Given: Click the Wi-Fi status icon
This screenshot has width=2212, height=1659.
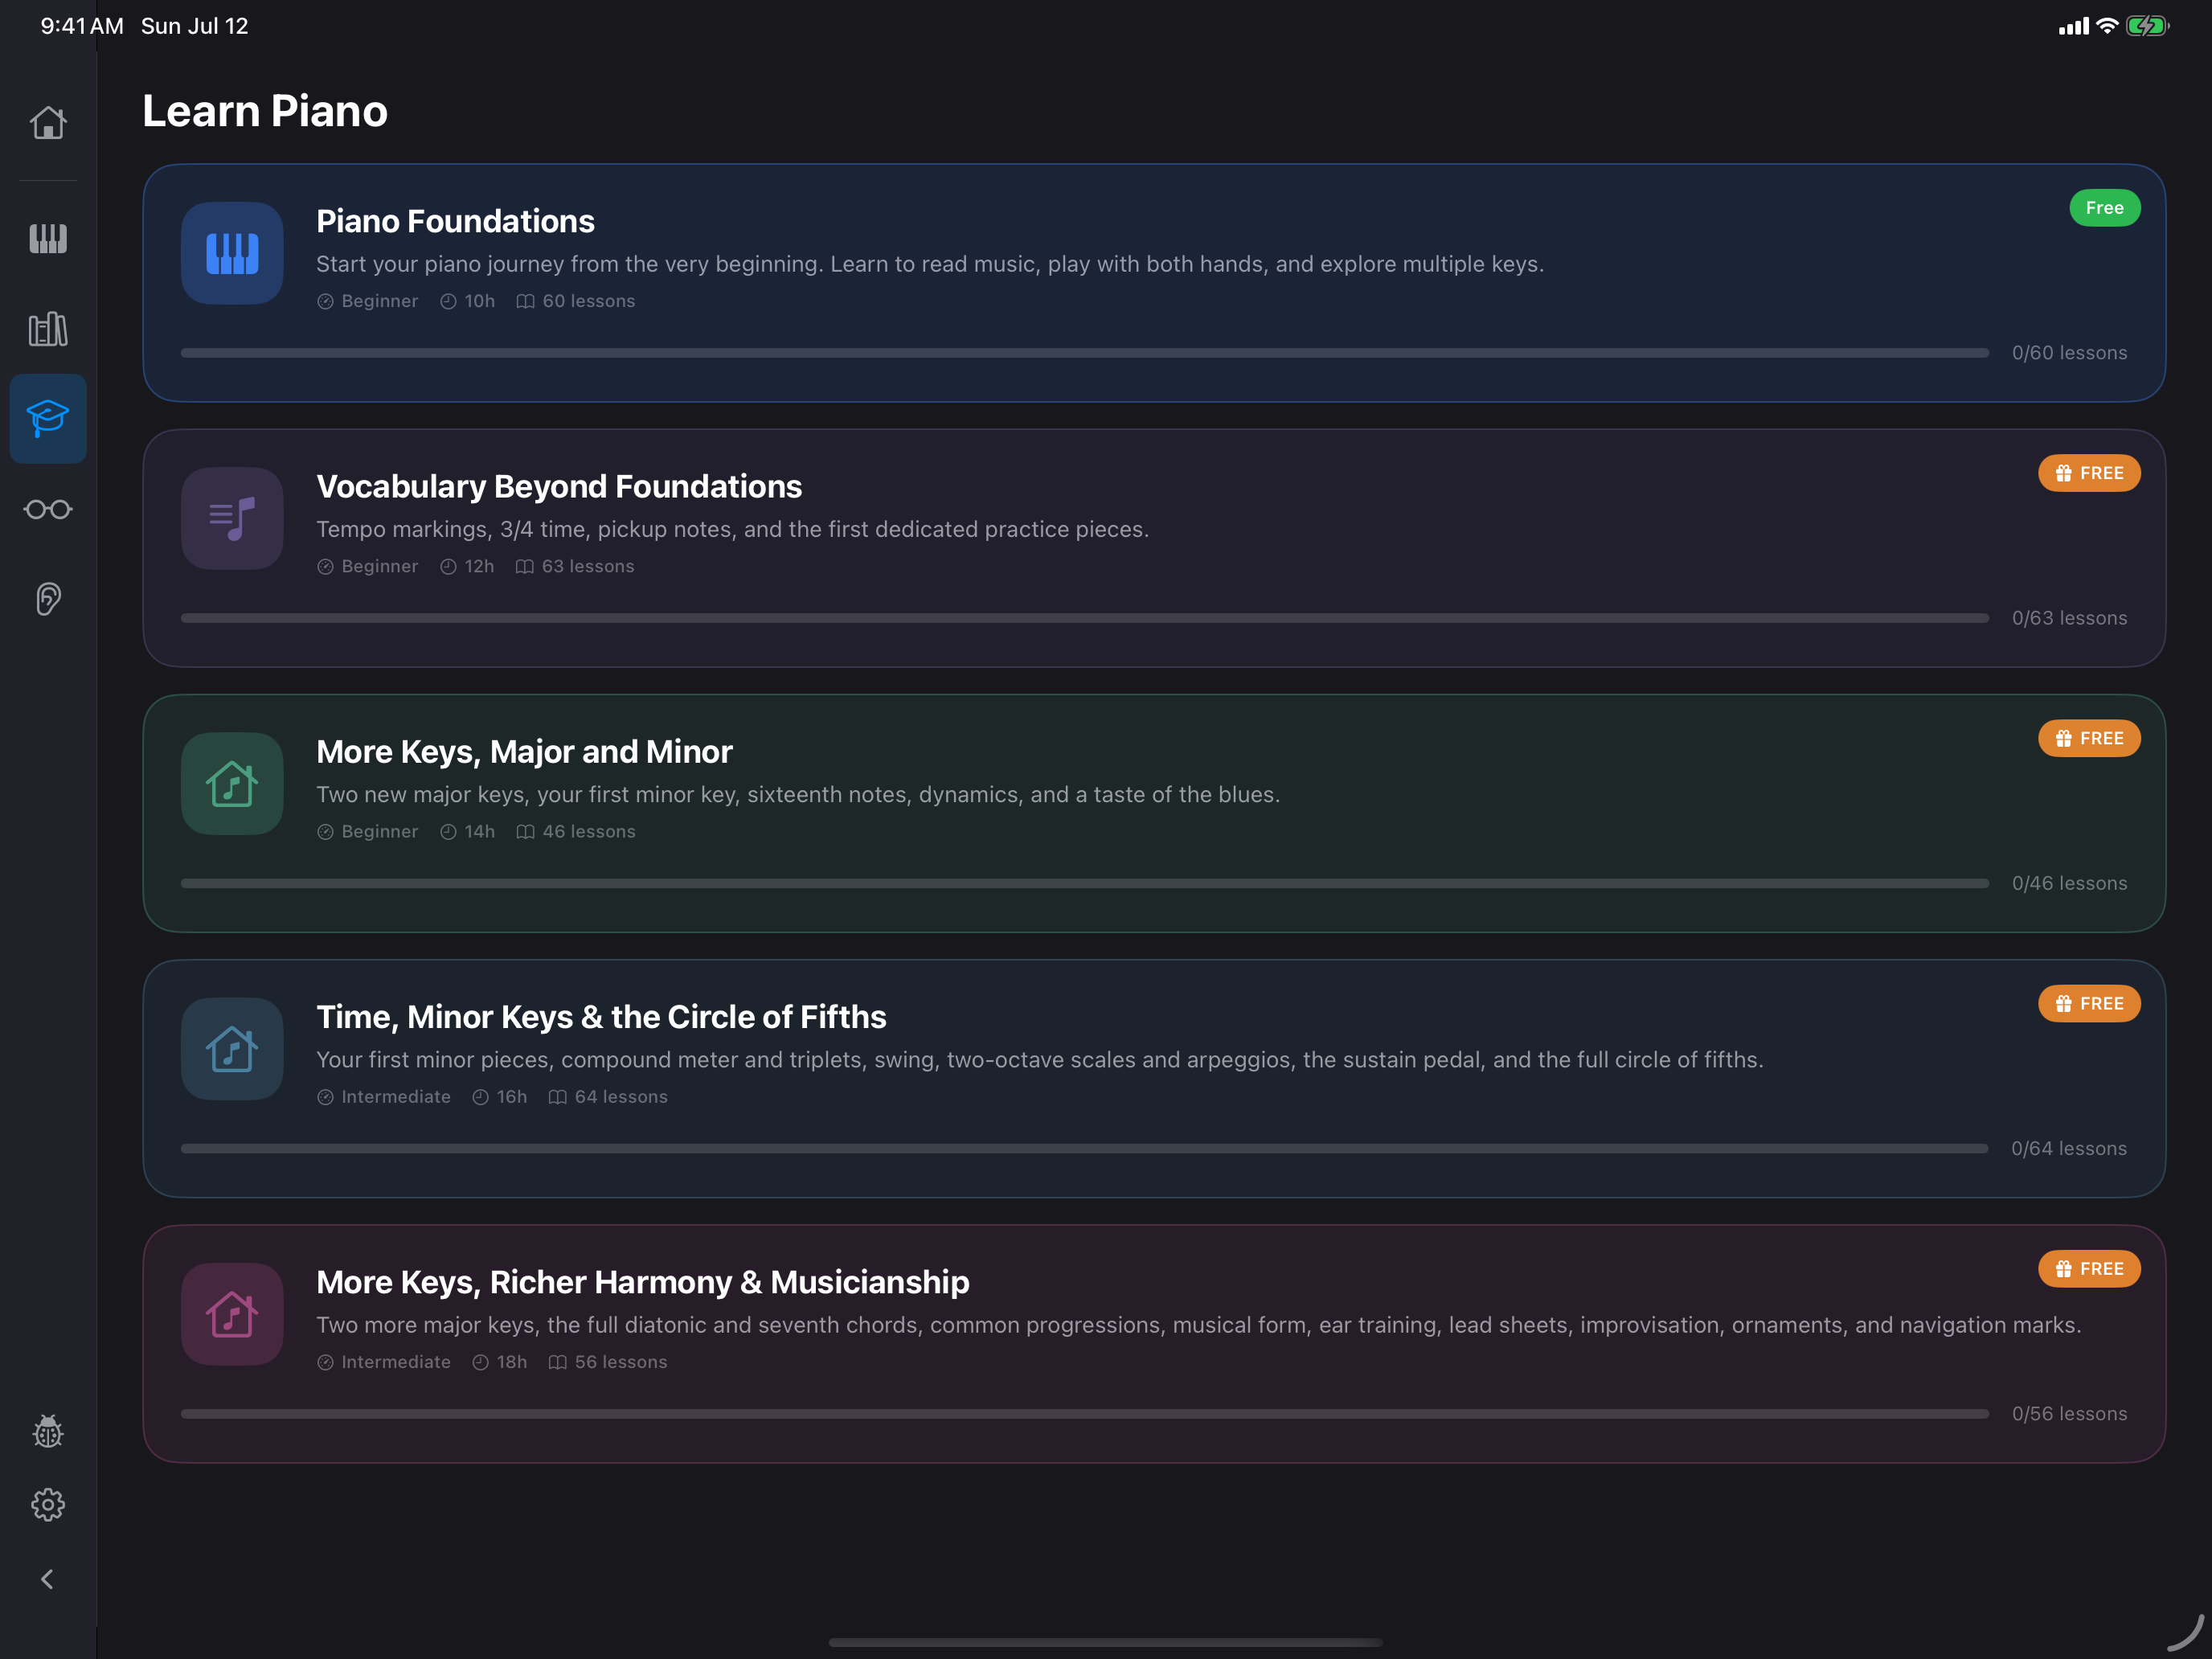Looking at the screenshot, I should point(2107,26).
